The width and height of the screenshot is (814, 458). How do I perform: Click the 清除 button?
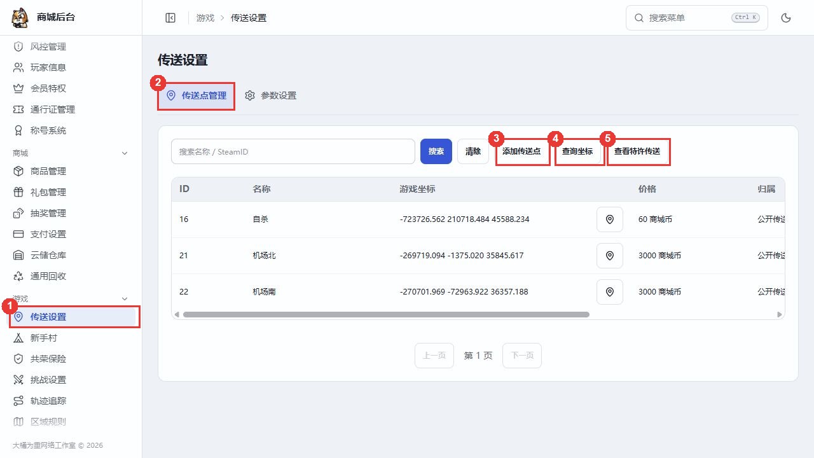click(473, 151)
